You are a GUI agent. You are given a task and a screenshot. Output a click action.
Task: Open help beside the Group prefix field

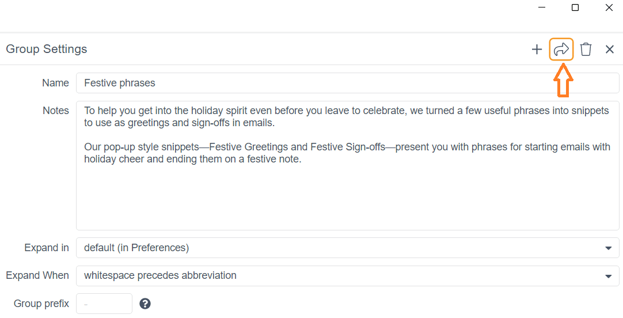[145, 304]
